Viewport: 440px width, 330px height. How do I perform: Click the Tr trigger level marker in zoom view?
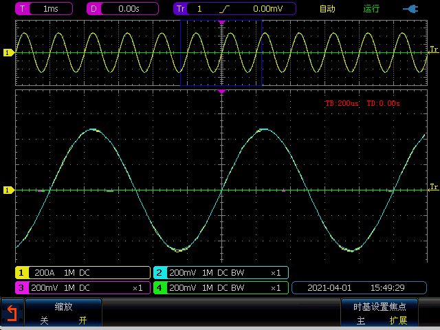pyautogui.click(x=433, y=187)
